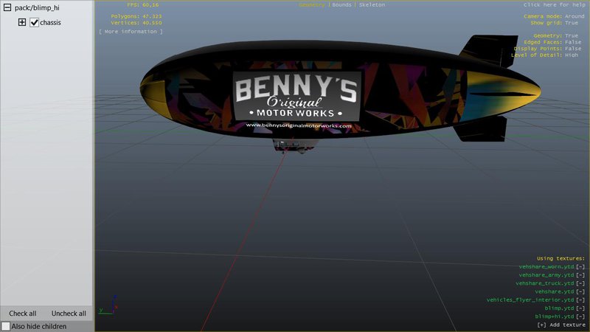Collapse the pack:/blimp_hi tree node

point(7,7)
